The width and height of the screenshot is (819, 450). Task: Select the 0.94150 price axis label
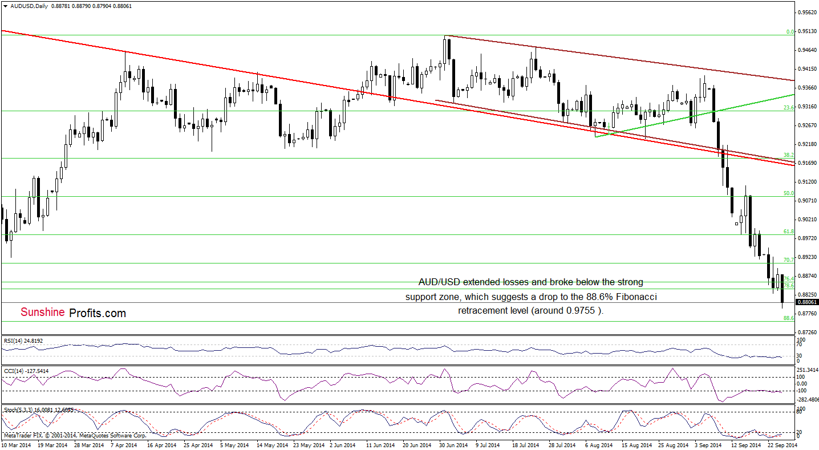[x=806, y=69]
